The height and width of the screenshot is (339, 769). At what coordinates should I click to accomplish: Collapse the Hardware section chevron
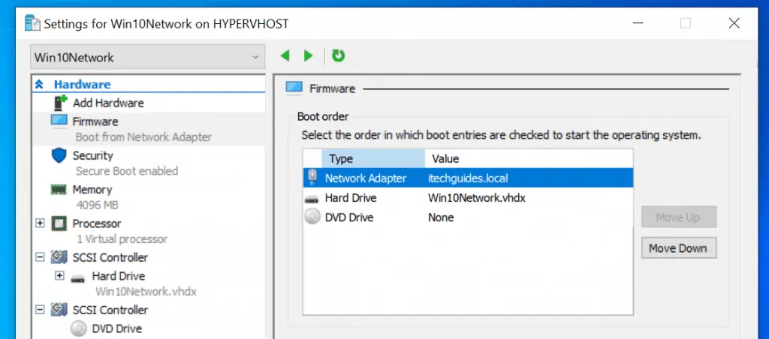(39, 85)
